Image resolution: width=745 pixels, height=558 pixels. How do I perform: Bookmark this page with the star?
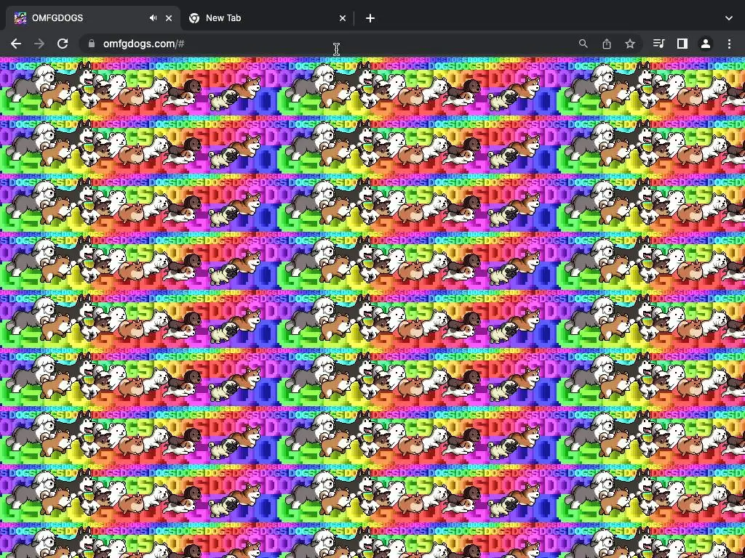[x=630, y=44]
